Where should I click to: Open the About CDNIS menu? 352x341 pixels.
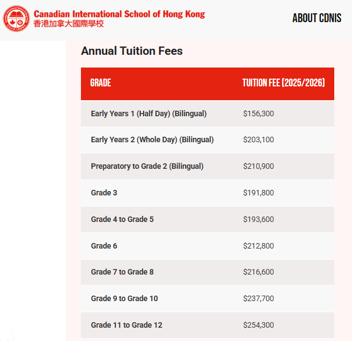pyautogui.click(x=320, y=18)
